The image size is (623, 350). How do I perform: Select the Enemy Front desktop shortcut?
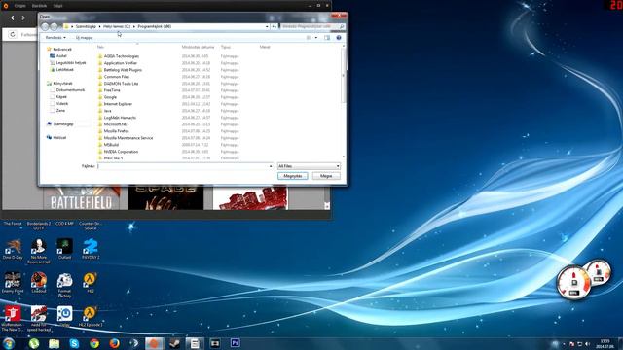pos(13,283)
